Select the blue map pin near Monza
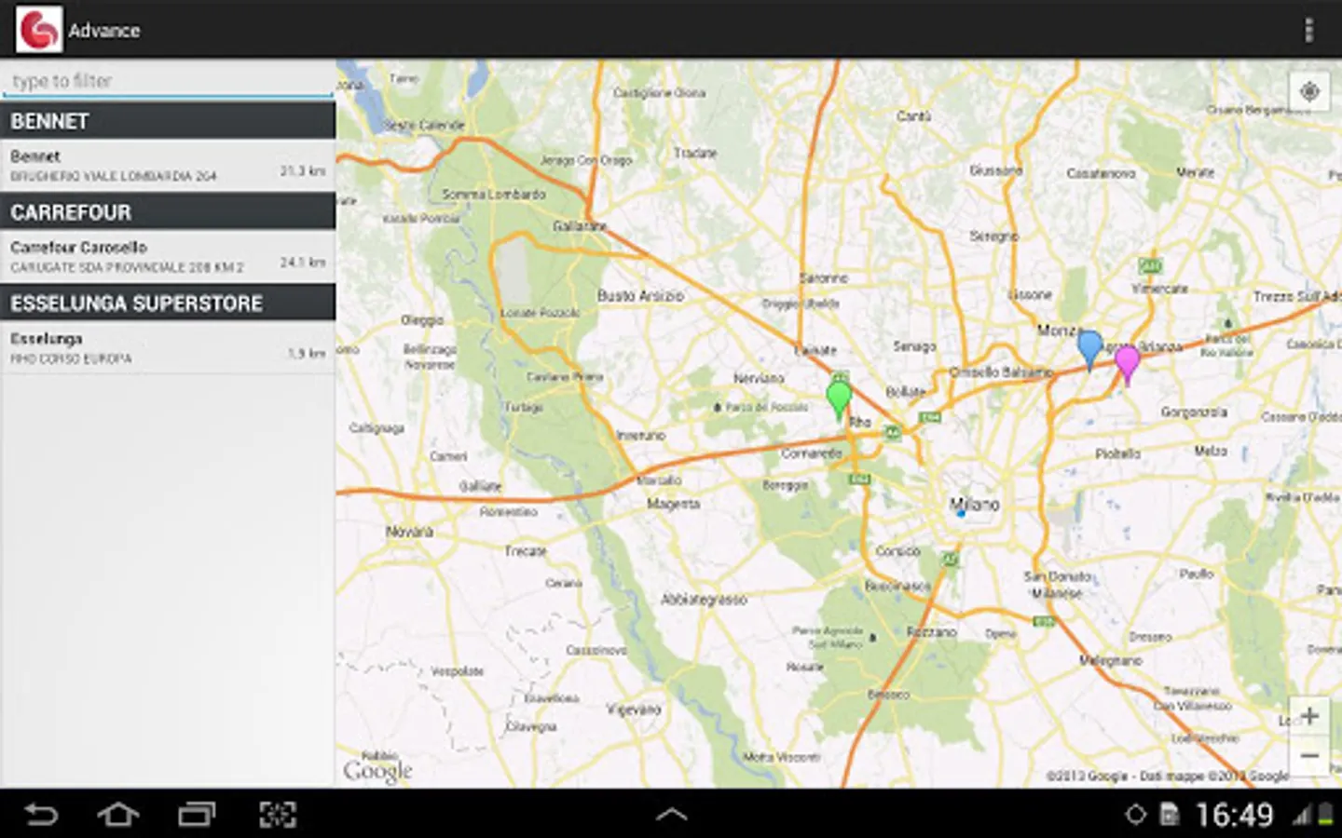Image resolution: width=1342 pixels, height=838 pixels. click(1089, 349)
